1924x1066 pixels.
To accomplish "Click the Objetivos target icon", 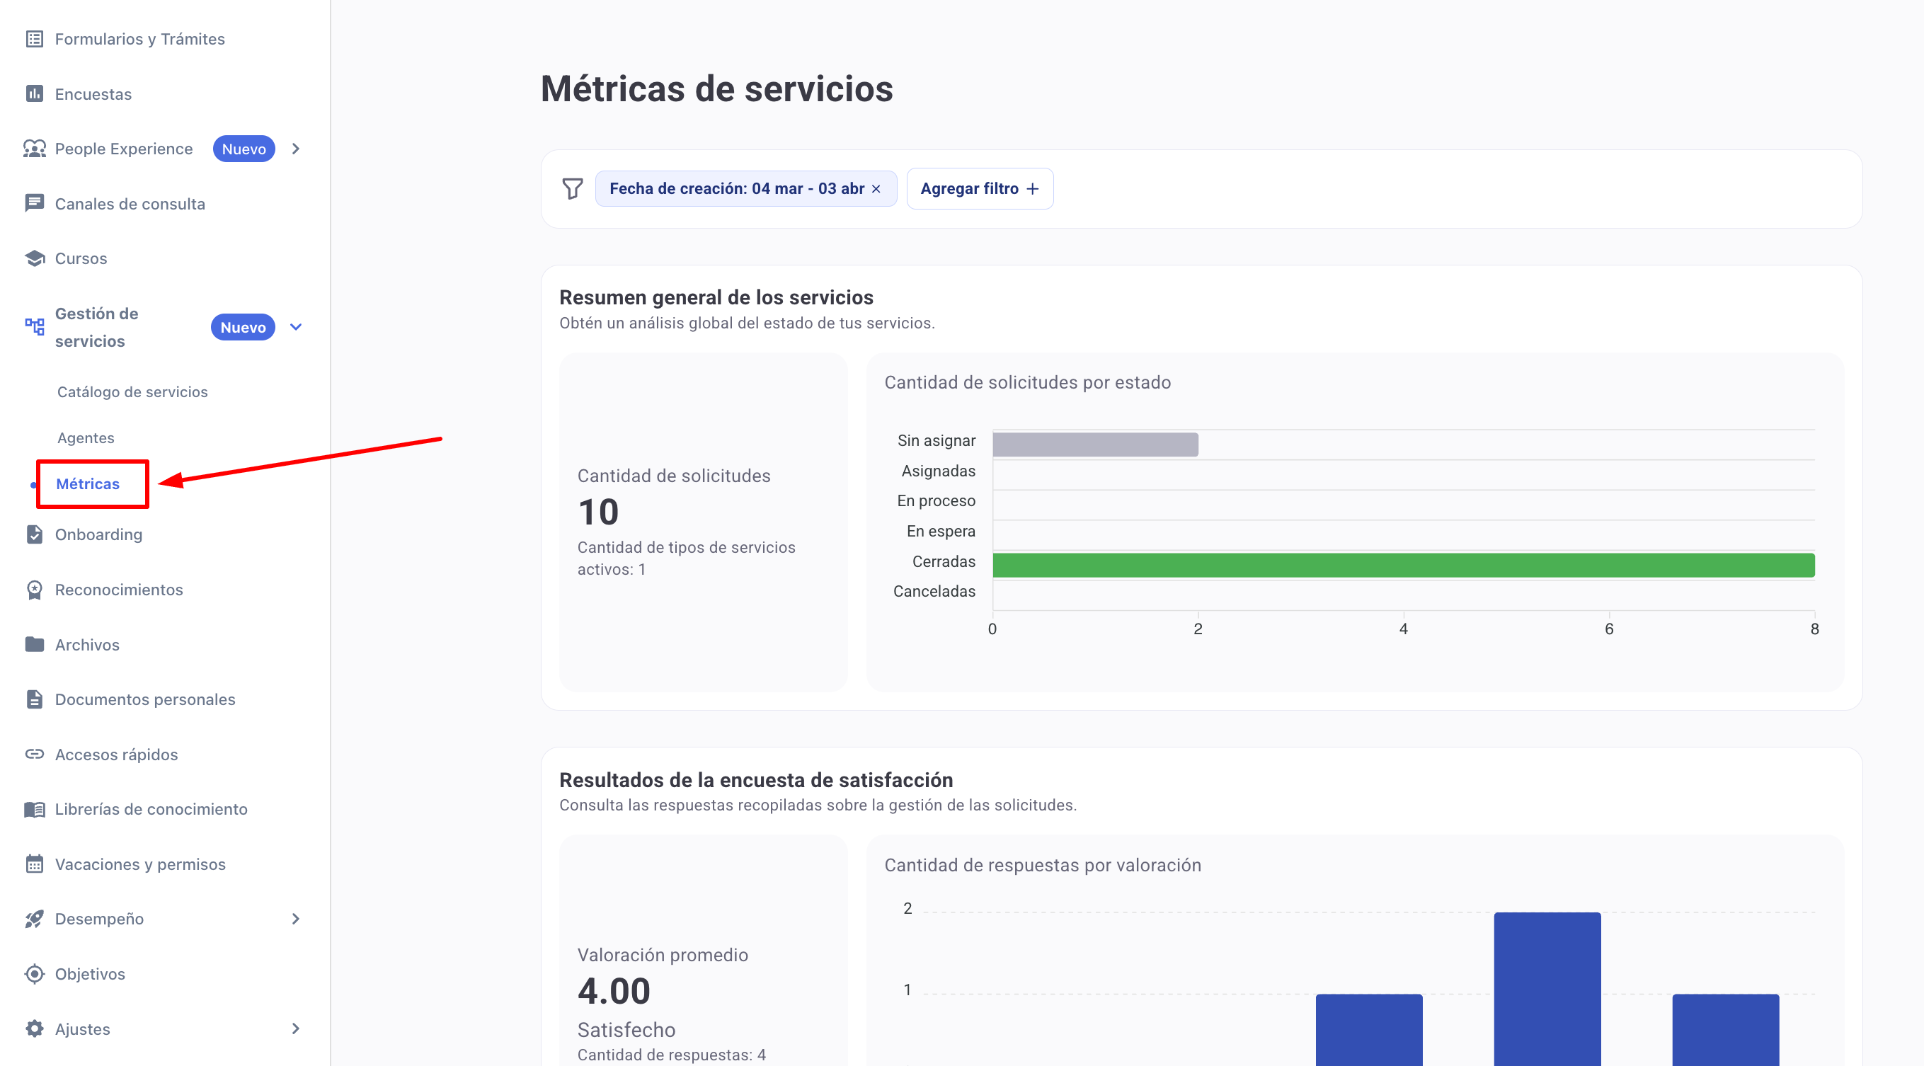I will pyautogui.click(x=35, y=973).
